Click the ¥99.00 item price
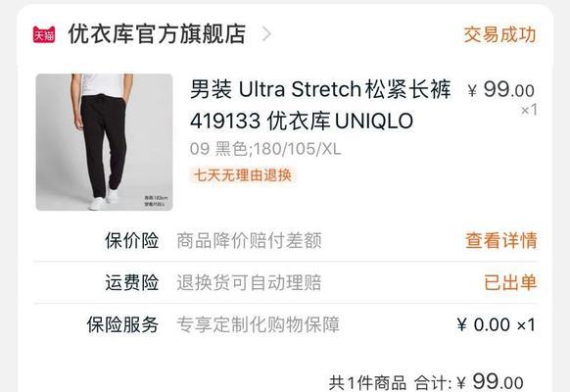 pos(501,89)
